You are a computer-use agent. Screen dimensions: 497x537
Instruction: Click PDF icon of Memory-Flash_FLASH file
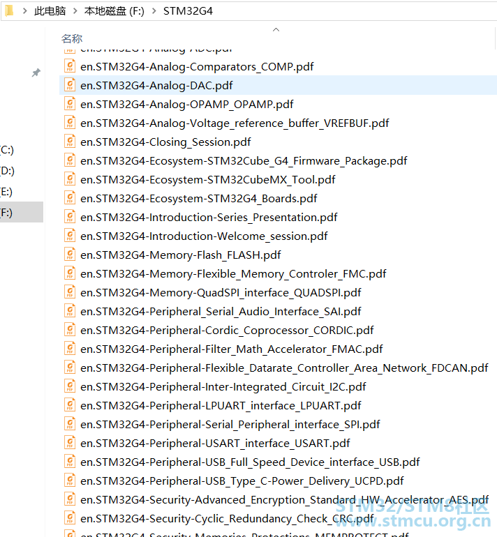70,254
